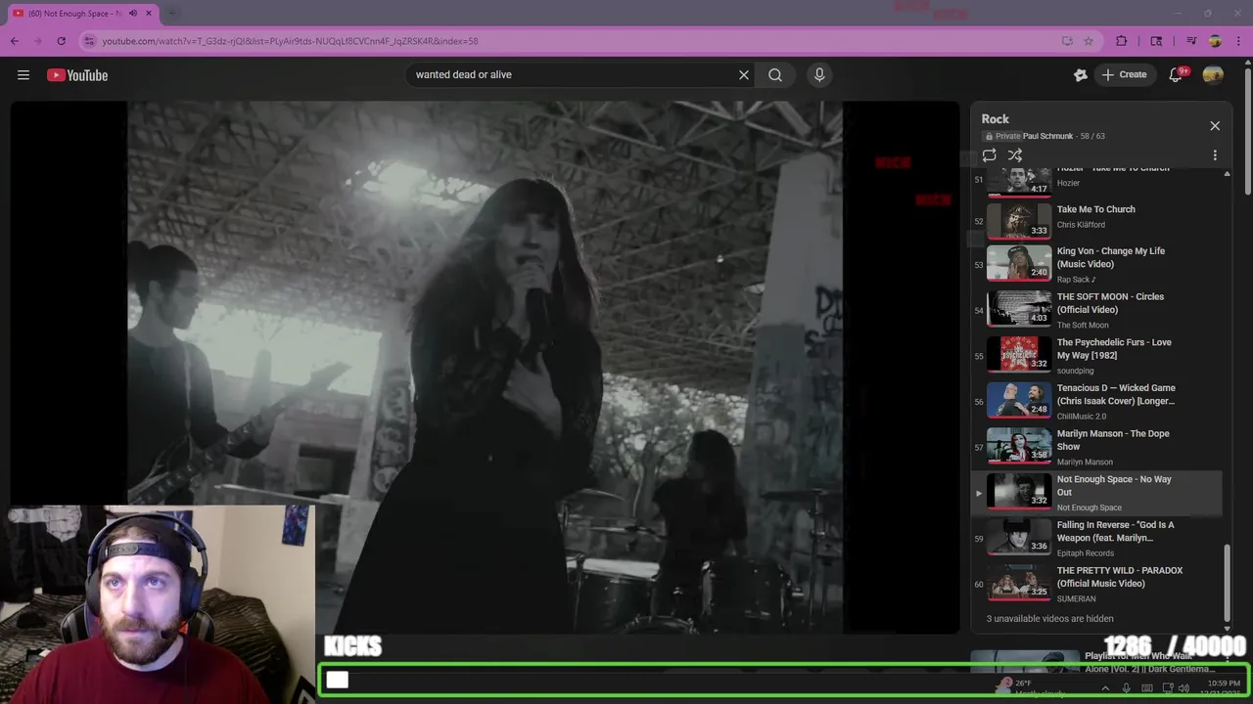Image resolution: width=1253 pixels, height=704 pixels.
Task: Bookmark this page with the star
Action: point(1089,41)
